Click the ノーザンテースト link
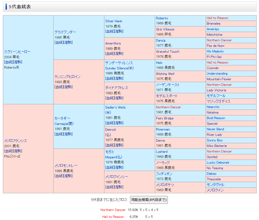259x220 pixels. 168,85
